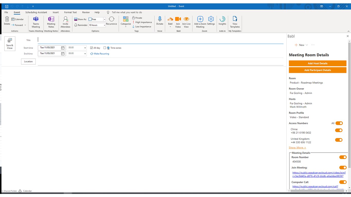Viewport: 351px width, 197px height.
Task: Open the File tab
Action: pos(6,12)
